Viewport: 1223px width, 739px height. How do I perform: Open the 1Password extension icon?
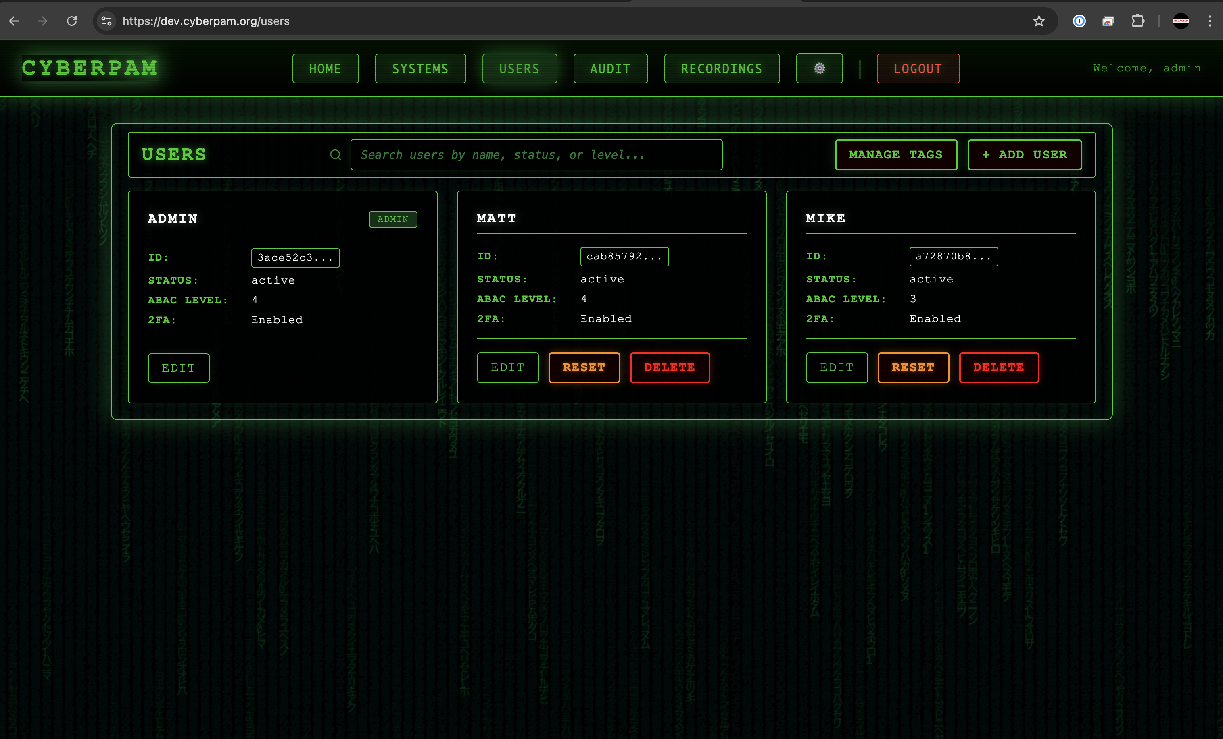pos(1079,21)
